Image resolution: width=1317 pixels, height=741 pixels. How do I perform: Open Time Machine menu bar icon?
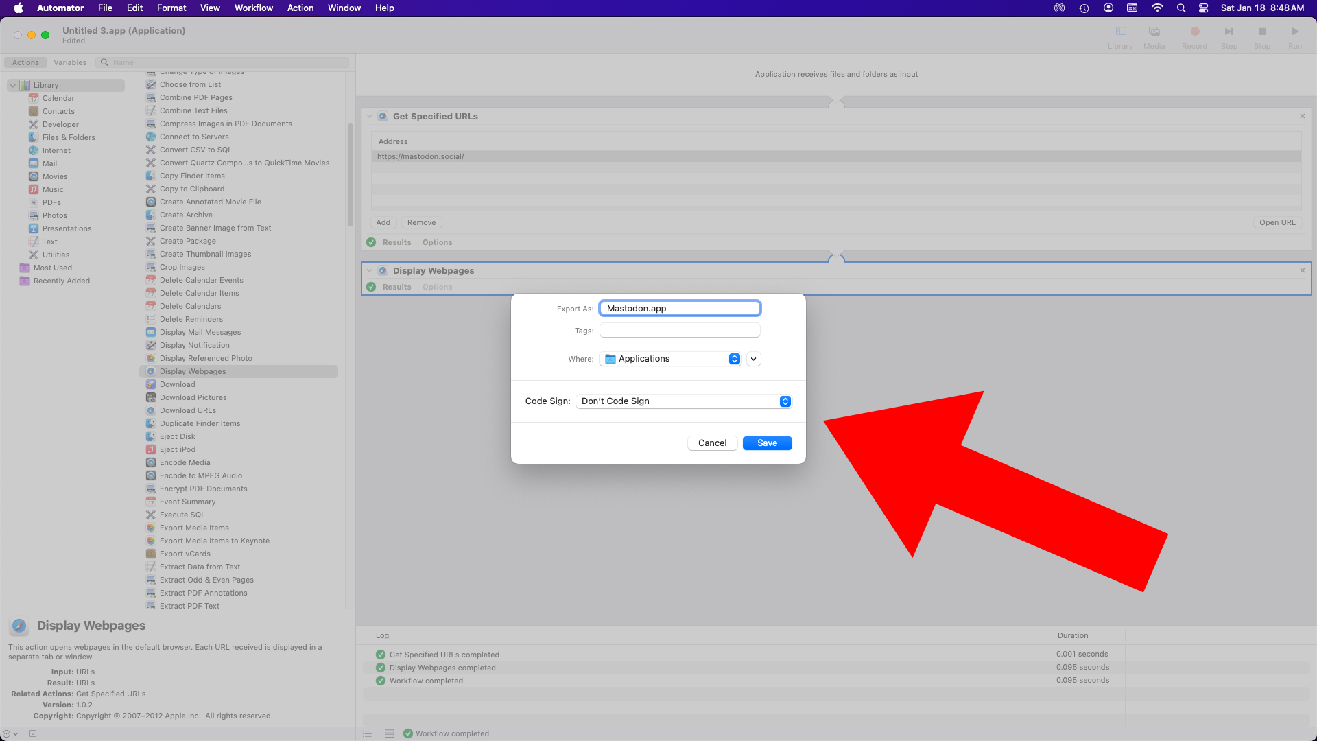(1084, 8)
